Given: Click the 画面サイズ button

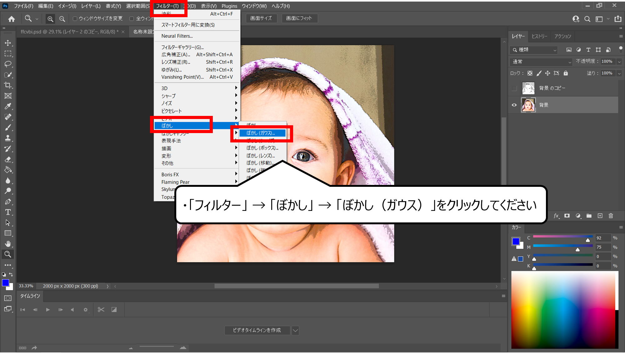Looking at the screenshot, I should click(261, 18).
